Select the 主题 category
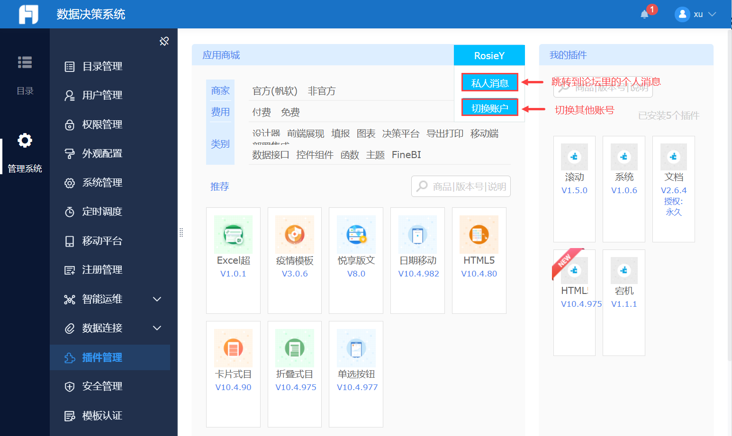Image resolution: width=732 pixels, height=436 pixels. [376, 155]
